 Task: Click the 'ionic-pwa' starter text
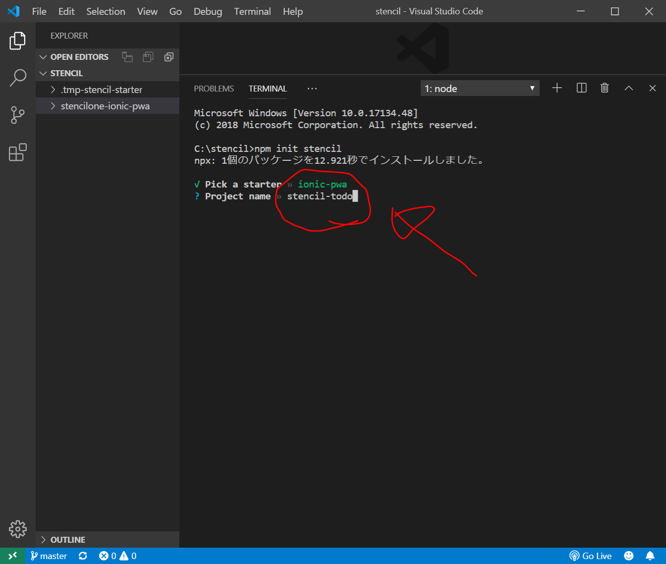[x=322, y=184]
